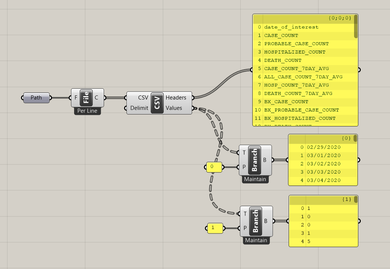Select the upper Branch component icon
The width and height of the screenshot is (390, 269).
(255, 160)
